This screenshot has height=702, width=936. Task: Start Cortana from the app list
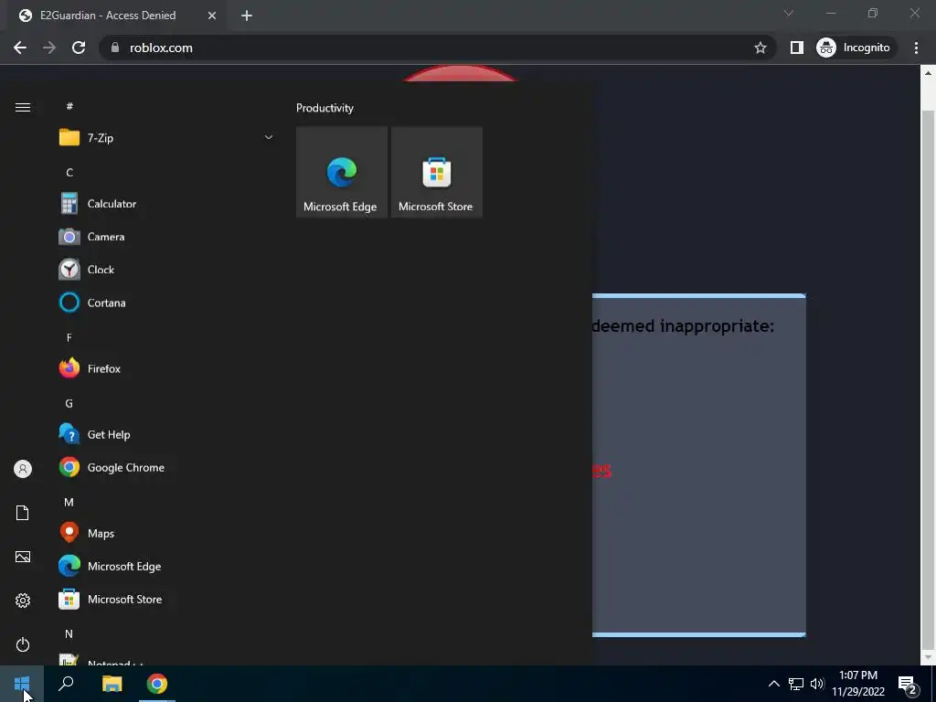coord(166,303)
